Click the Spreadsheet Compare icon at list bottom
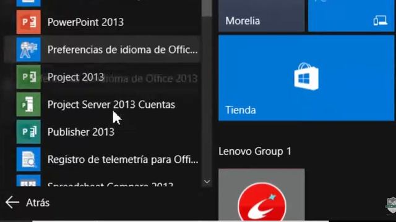 [x=28, y=181]
